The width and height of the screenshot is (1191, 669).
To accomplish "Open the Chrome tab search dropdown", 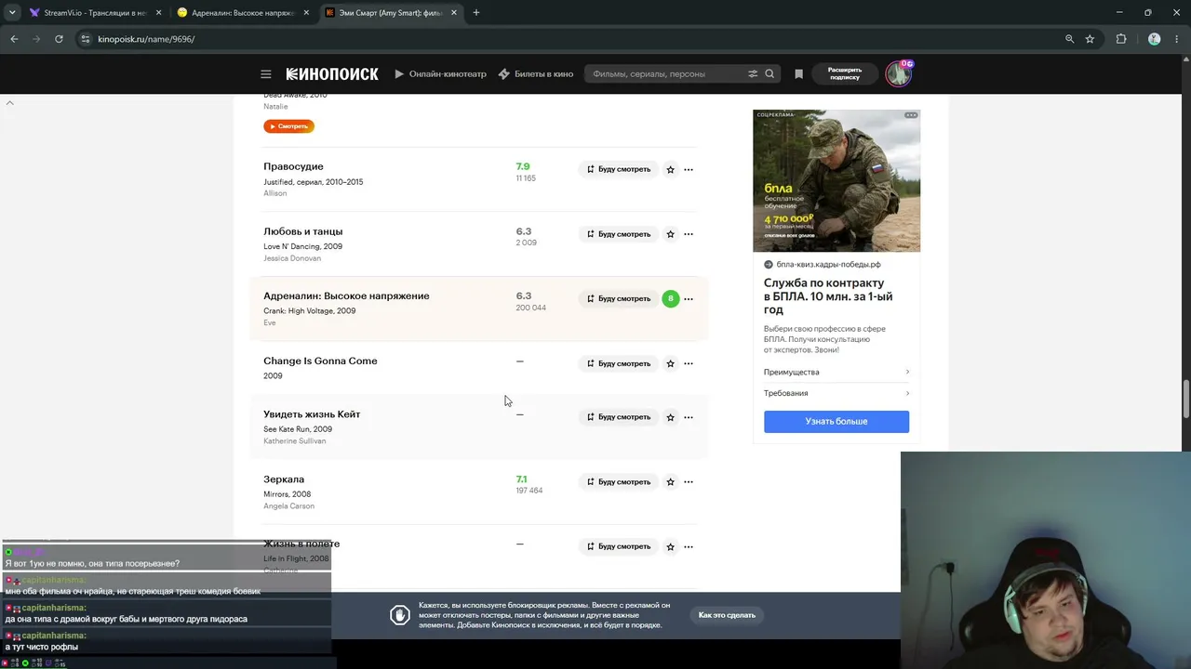I will 12,13.
